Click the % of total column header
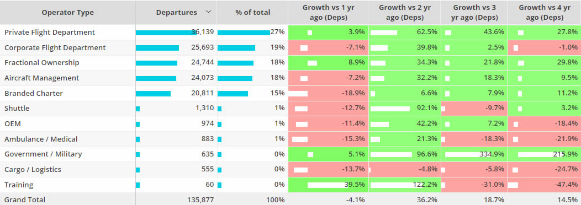 click(253, 13)
